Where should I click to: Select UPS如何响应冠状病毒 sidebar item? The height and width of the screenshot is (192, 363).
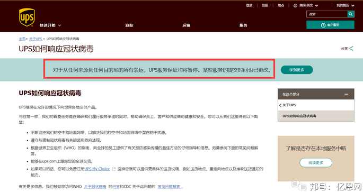click(x=316, y=116)
